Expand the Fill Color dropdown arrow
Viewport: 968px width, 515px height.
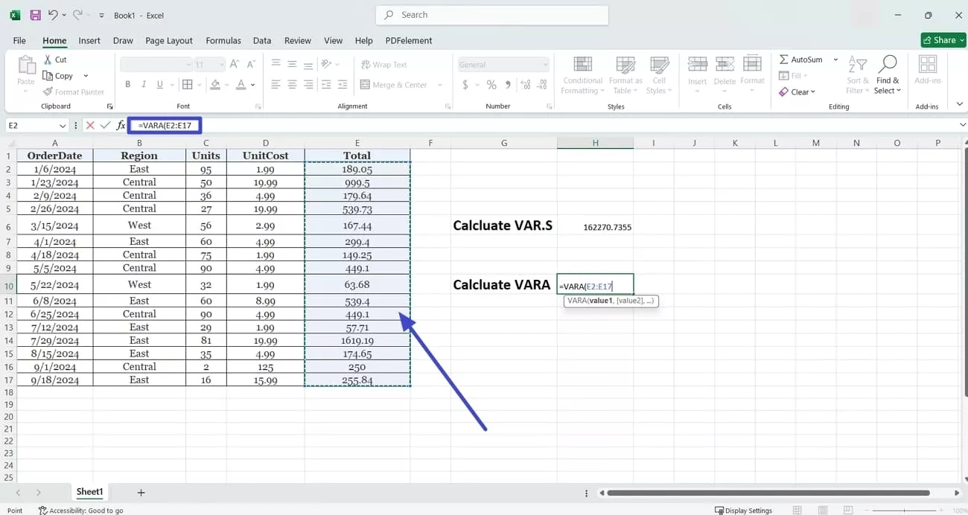[225, 84]
